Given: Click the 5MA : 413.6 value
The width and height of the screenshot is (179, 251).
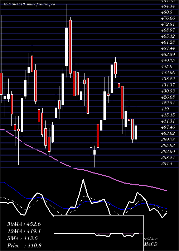Looking at the screenshot, I should tap(23, 238).
